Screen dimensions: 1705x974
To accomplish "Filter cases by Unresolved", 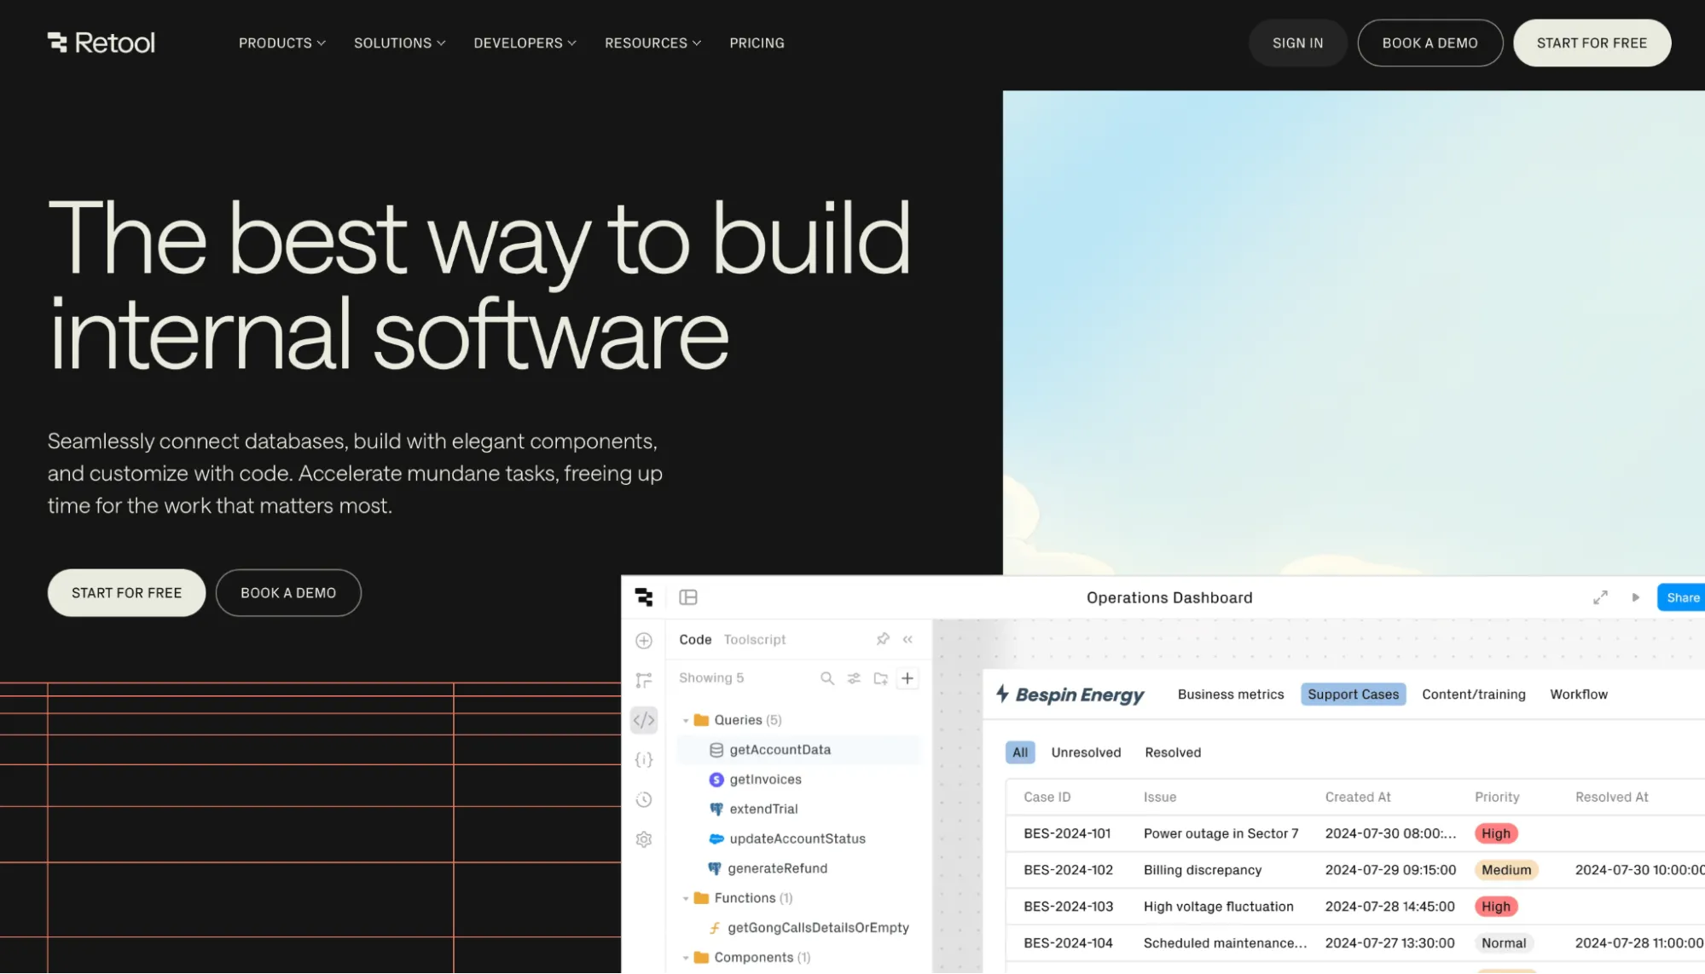I will coord(1086,752).
